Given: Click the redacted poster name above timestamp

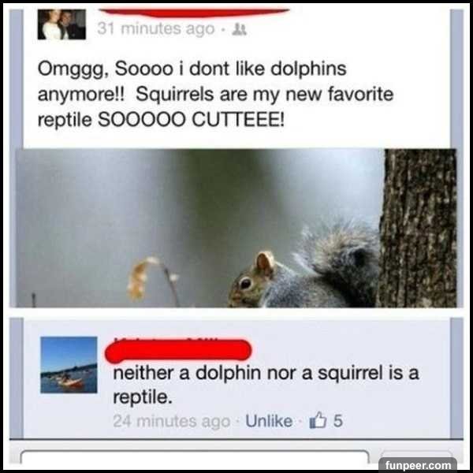Looking at the screenshot, I should 194,13.
